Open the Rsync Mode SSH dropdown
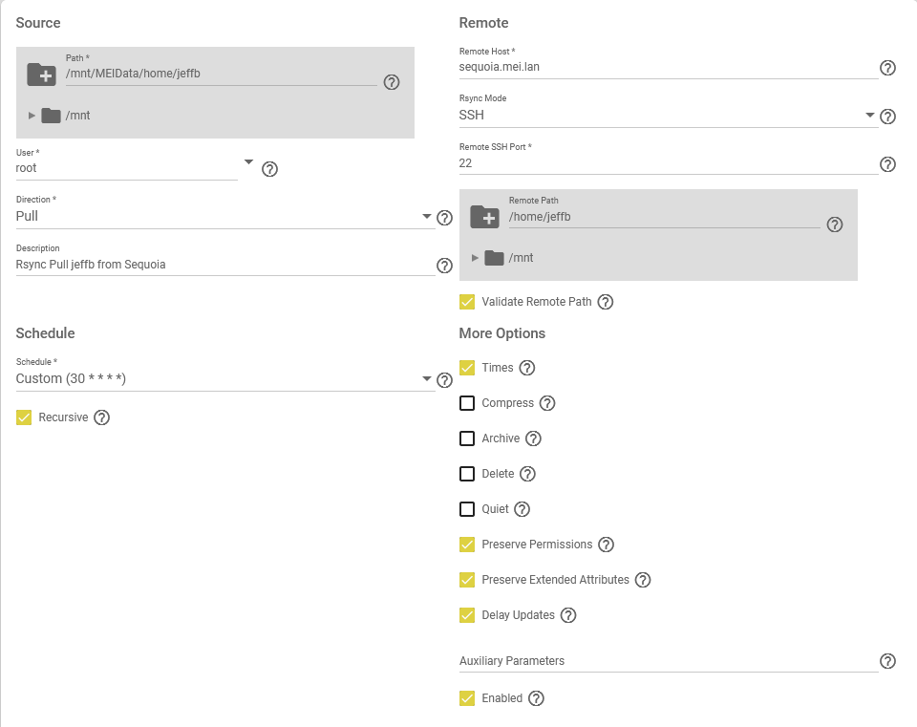Viewport: 917px width, 727px height. coord(667,116)
